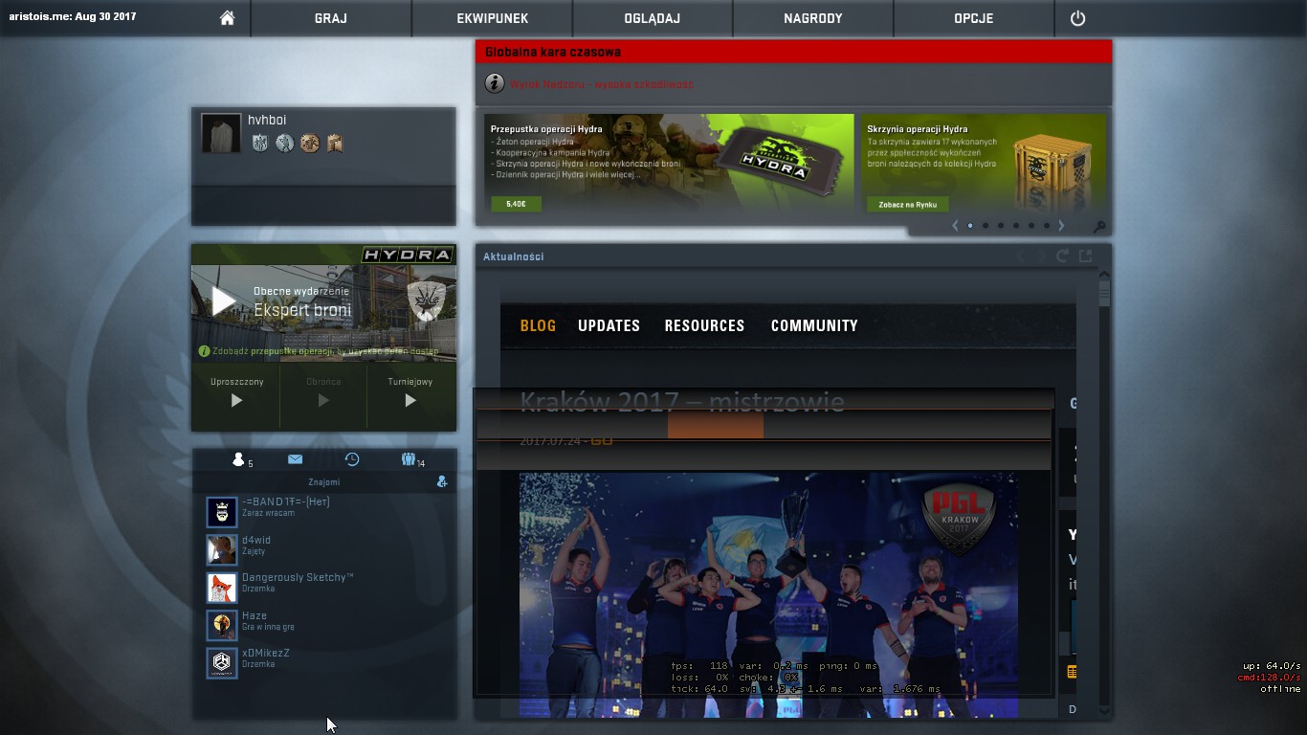
Task: Click Haze's avatar picture
Action: click(x=222, y=625)
